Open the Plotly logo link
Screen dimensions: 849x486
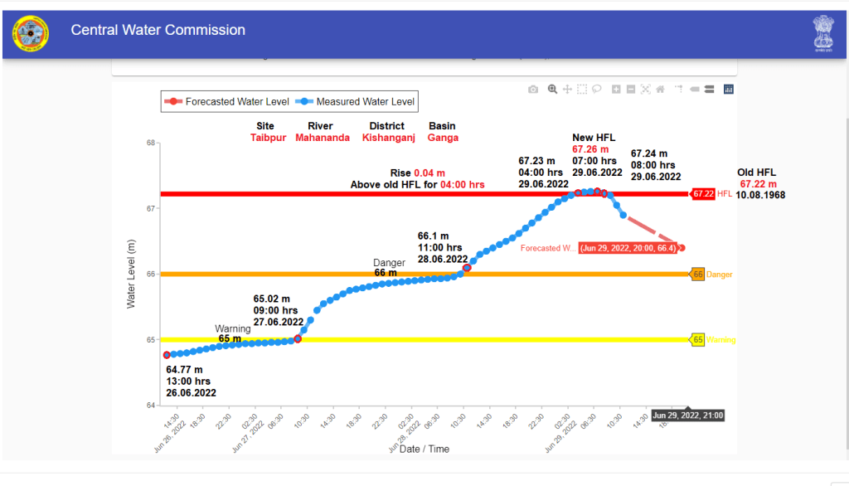point(729,90)
